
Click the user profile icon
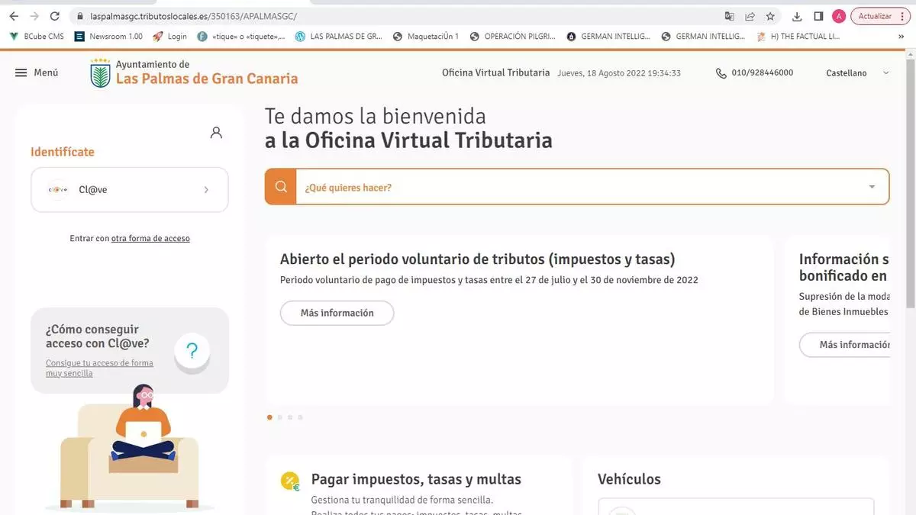216,133
